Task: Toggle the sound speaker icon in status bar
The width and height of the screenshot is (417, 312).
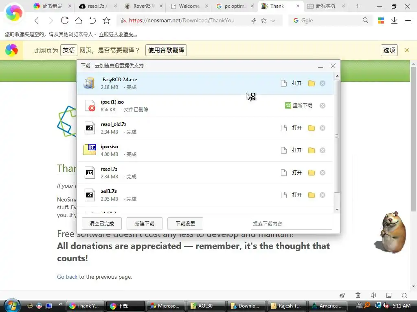Action: click(x=373, y=295)
